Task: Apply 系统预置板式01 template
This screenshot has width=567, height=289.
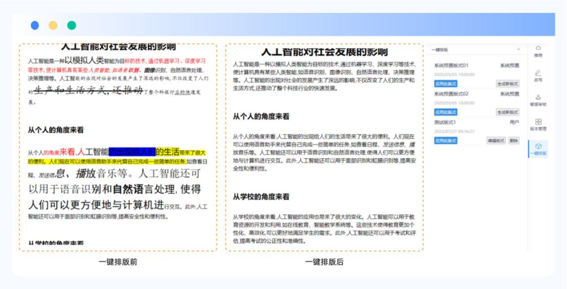Action: pyautogui.click(x=446, y=84)
